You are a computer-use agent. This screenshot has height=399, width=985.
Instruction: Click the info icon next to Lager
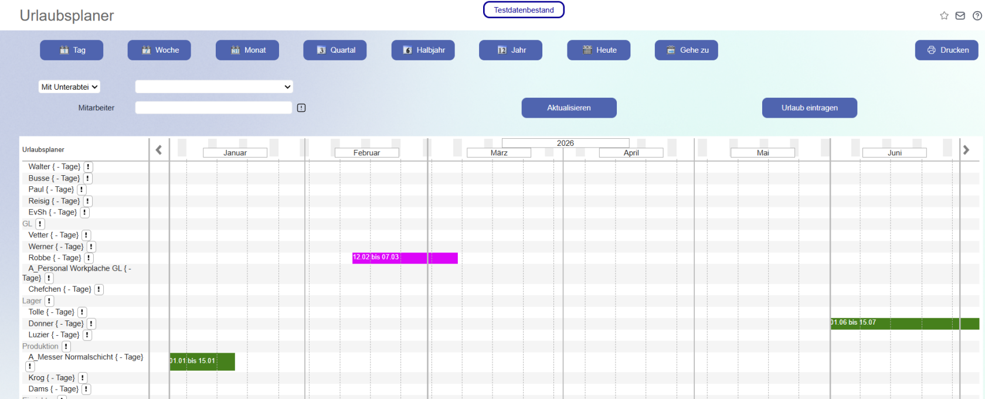[49, 301]
